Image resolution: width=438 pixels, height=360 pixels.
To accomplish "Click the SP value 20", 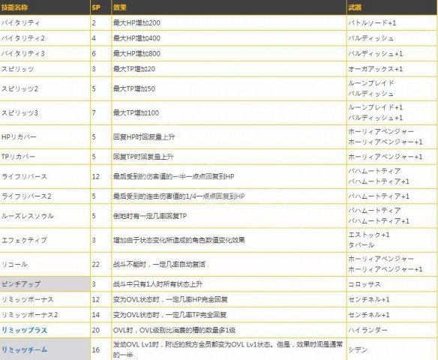I will 96,330.
